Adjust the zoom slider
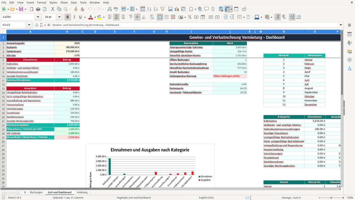The height and width of the screenshot is (200, 355). [x=331, y=198]
